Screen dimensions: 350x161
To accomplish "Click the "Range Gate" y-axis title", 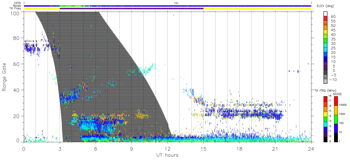I will pos(5,77).
